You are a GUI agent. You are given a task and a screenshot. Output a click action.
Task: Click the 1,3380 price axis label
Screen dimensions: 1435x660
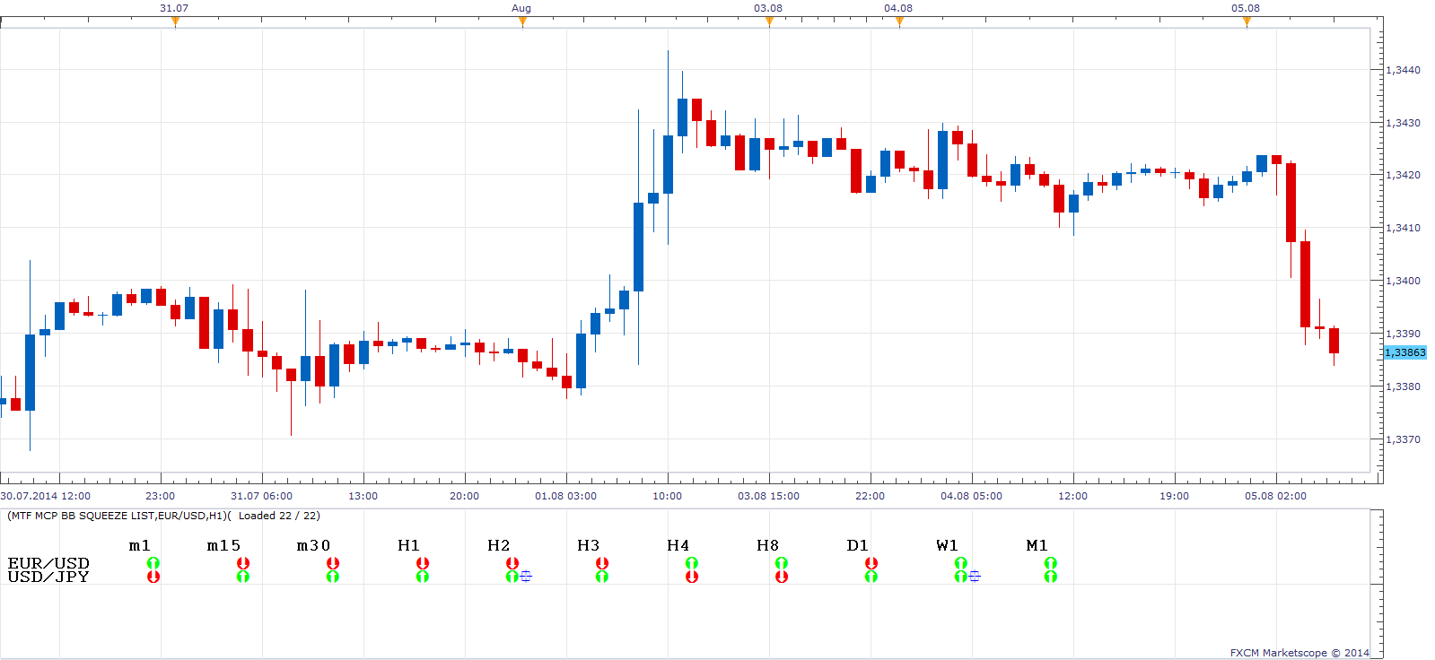click(1404, 386)
